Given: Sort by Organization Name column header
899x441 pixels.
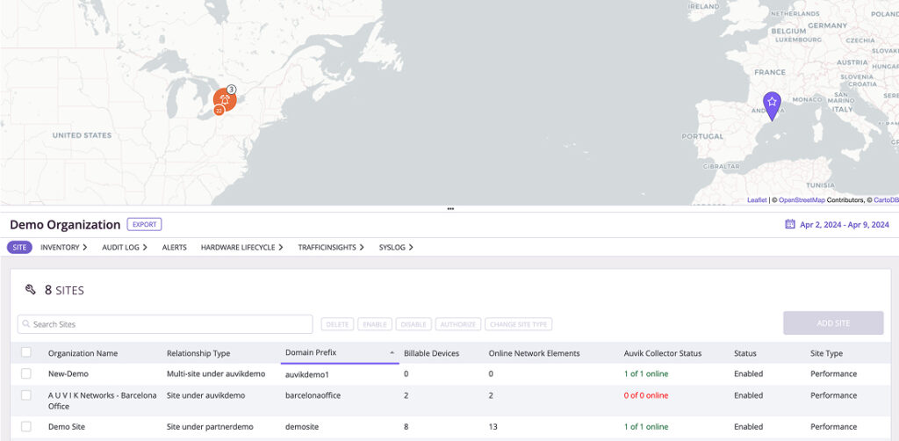Looking at the screenshot, I should [83, 353].
